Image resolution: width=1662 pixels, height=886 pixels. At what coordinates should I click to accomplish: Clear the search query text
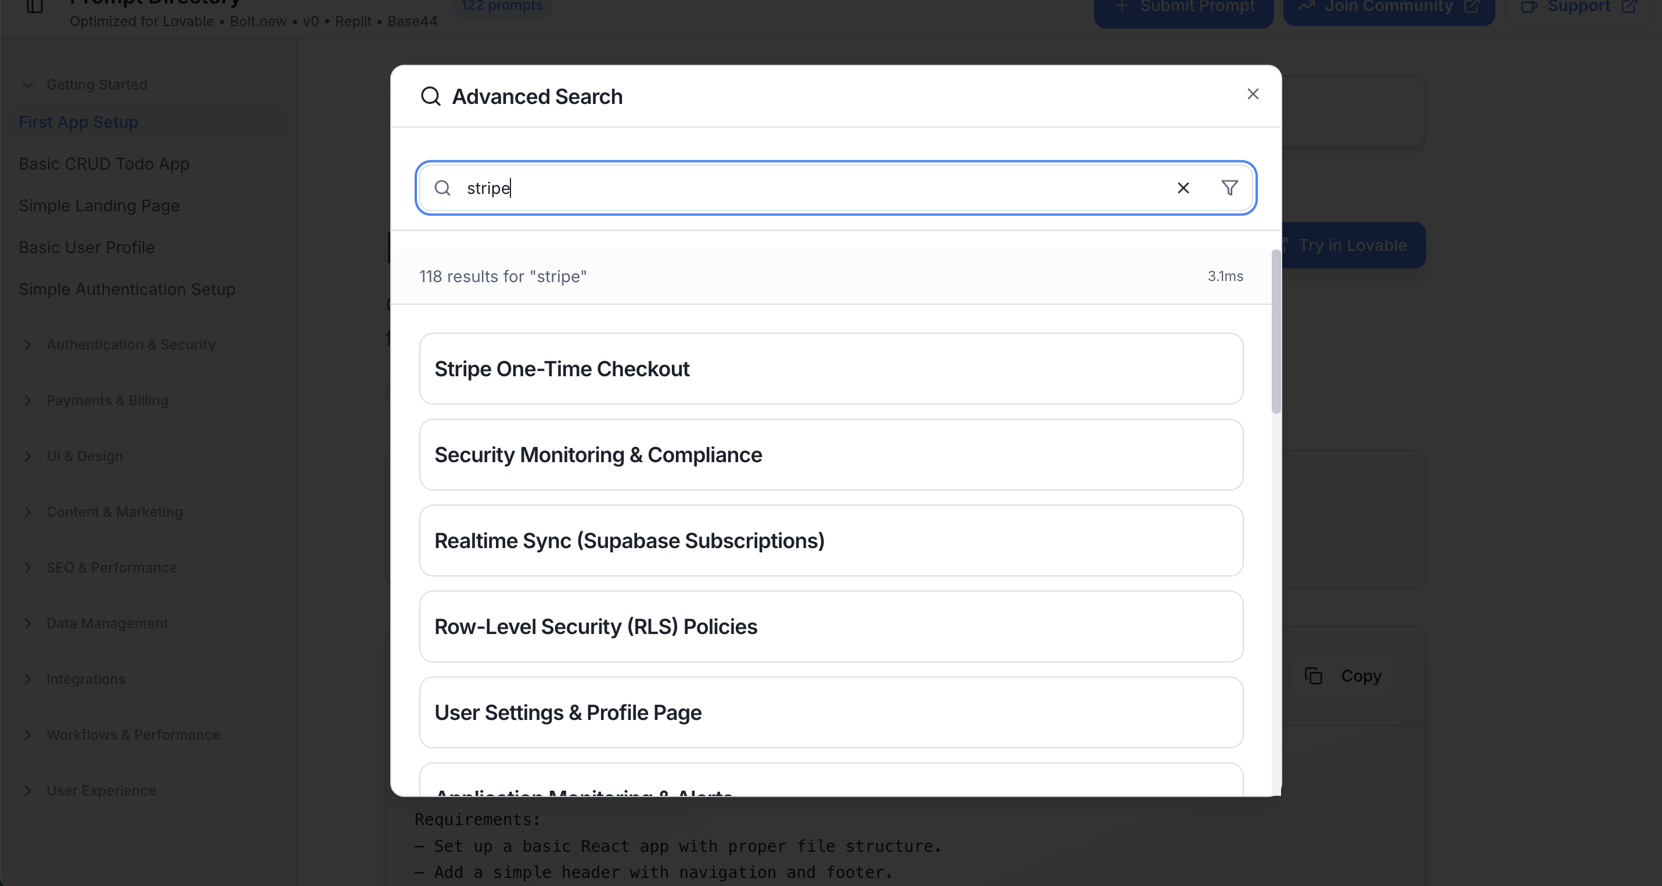pyautogui.click(x=1183, y=188)
